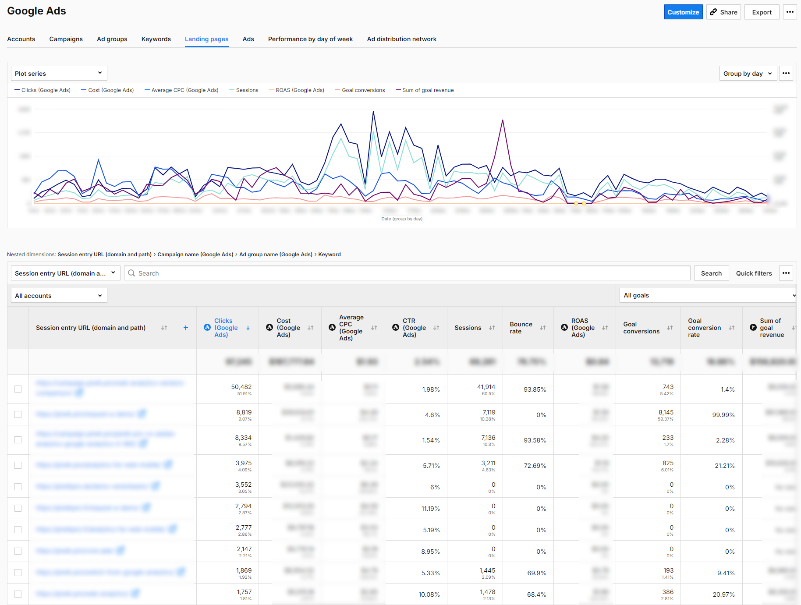Click inside the search input field
Screen dimensions: 801x605
[x=394, y=273]
